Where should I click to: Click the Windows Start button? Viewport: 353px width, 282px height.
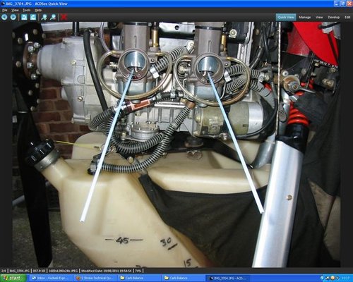point(13,278)
